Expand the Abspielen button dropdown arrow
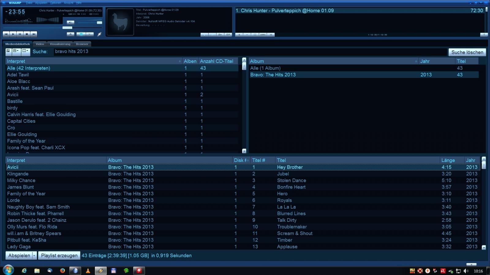 pos(34,255)
